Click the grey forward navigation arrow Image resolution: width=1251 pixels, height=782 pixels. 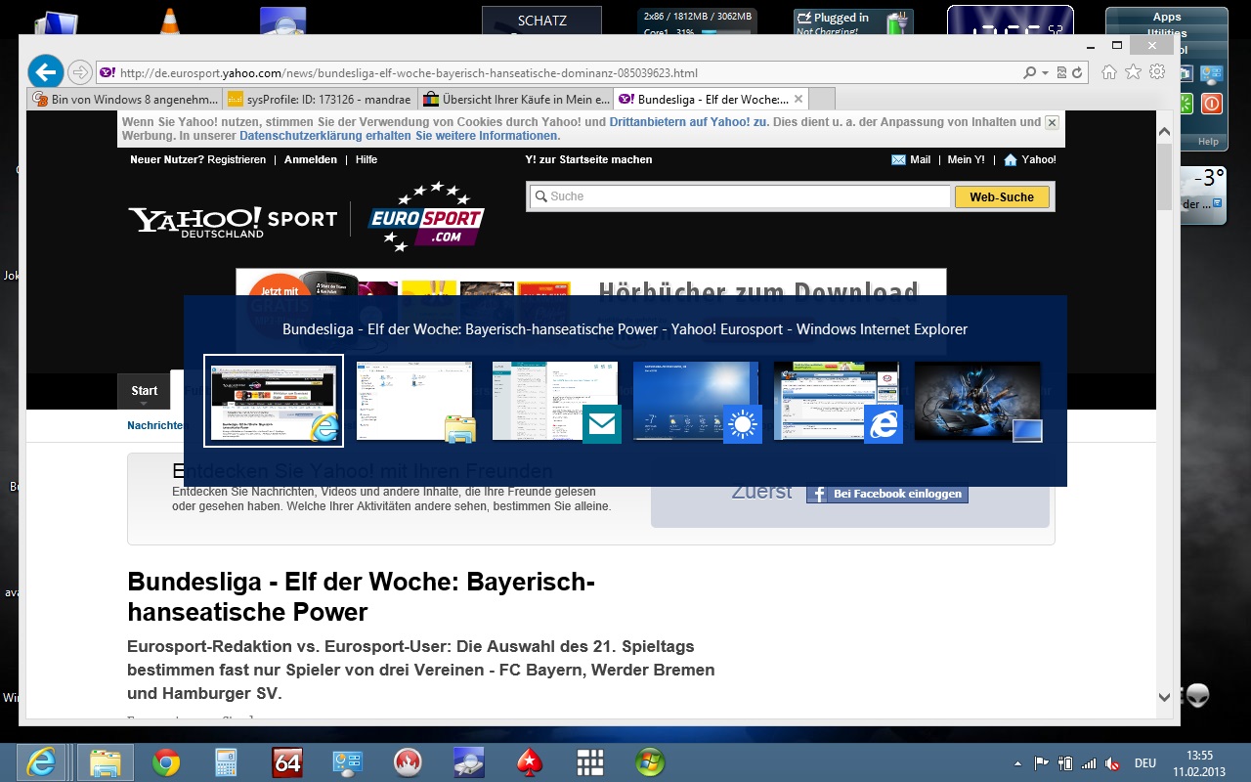[x=80, y=72]
